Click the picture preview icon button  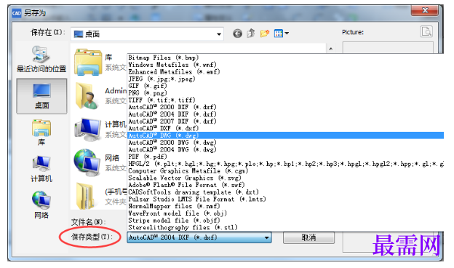(426, 31)
